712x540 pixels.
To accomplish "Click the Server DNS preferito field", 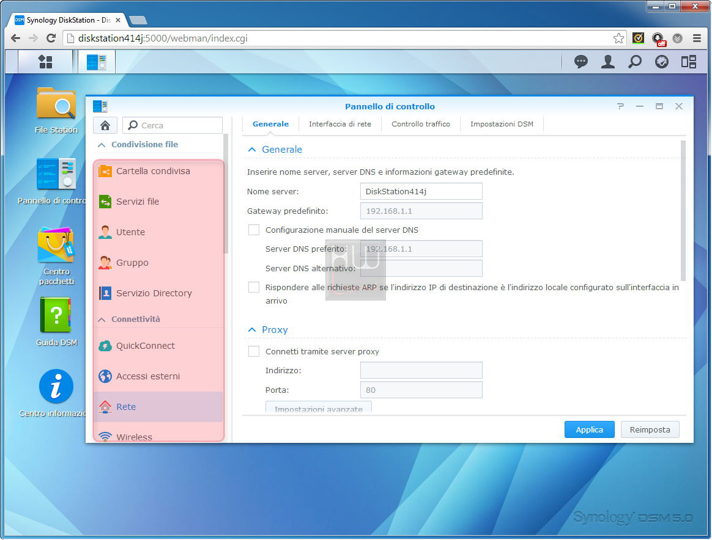I will (x=421, y=249).
